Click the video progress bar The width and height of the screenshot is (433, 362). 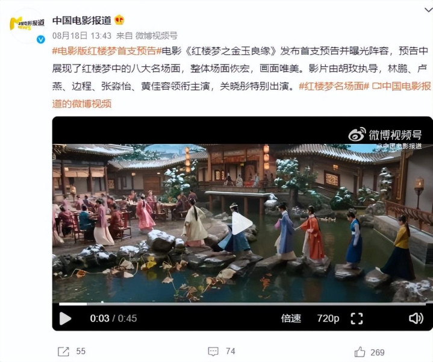click(242, 304)
